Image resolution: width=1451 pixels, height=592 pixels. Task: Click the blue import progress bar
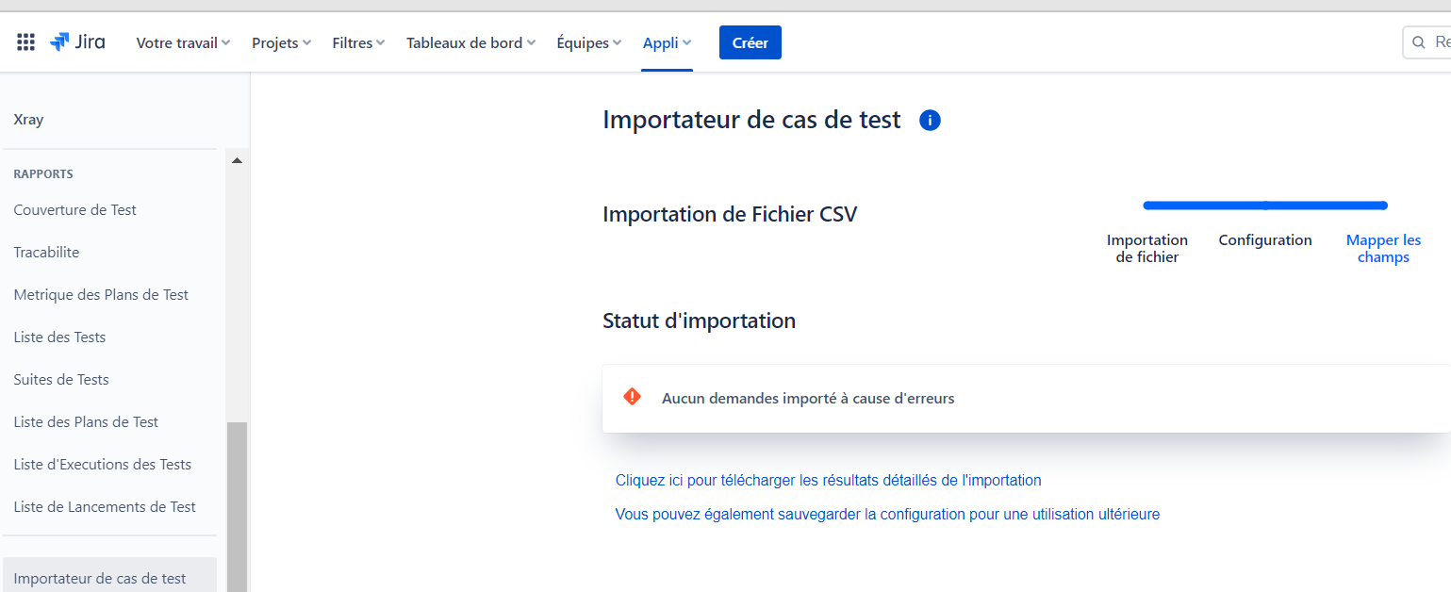[1264, 205]
